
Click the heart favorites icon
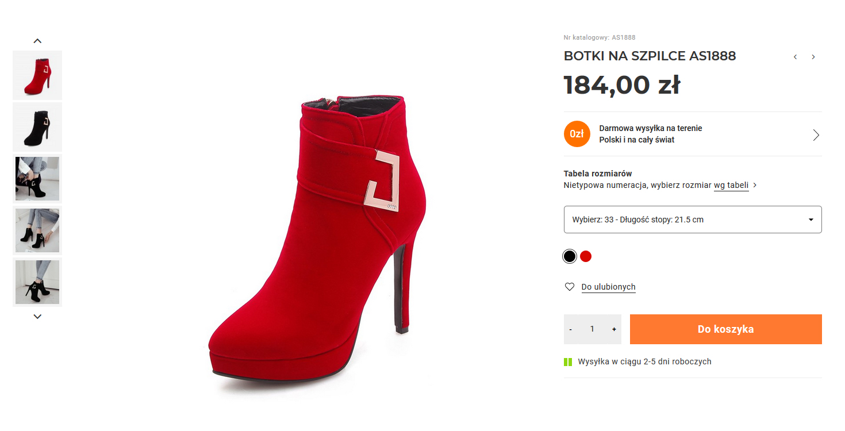[570, 287]
